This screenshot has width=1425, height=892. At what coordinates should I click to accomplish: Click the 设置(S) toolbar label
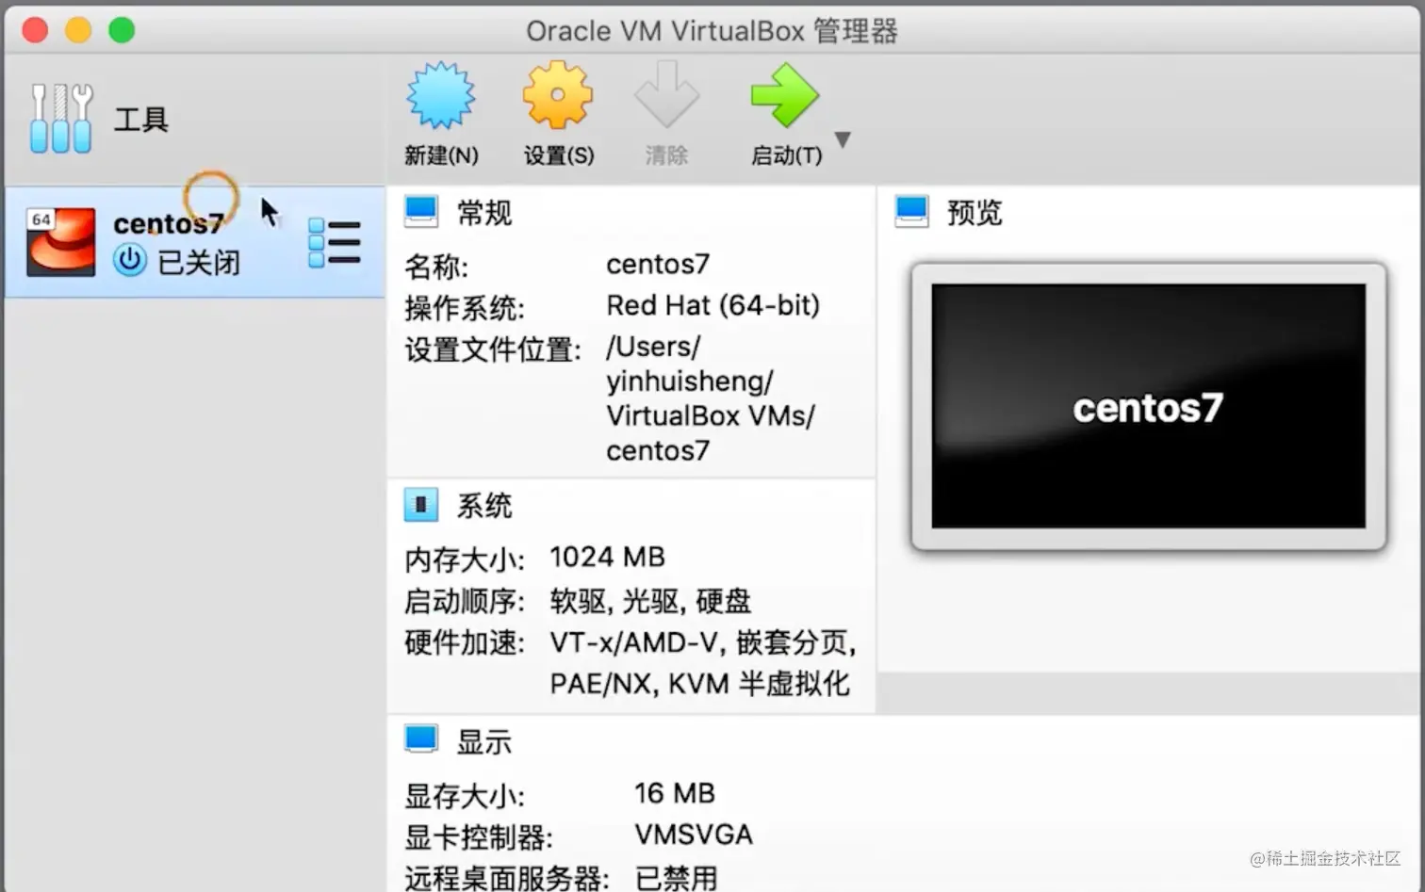(x=559, y=155)
